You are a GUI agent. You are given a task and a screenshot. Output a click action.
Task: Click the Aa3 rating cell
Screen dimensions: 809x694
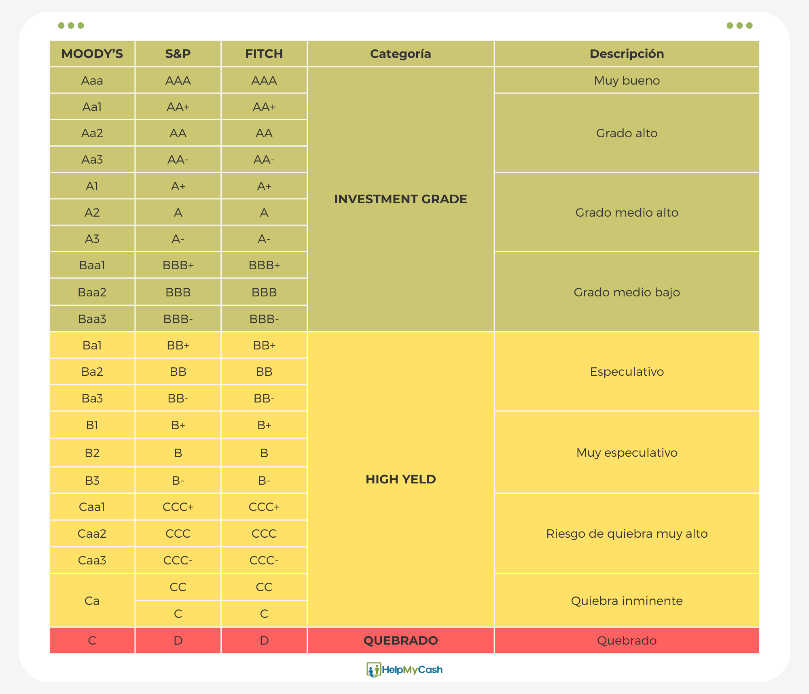click(x=92, y=159)
